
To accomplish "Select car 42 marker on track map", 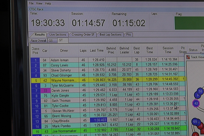I will point(196,103).
